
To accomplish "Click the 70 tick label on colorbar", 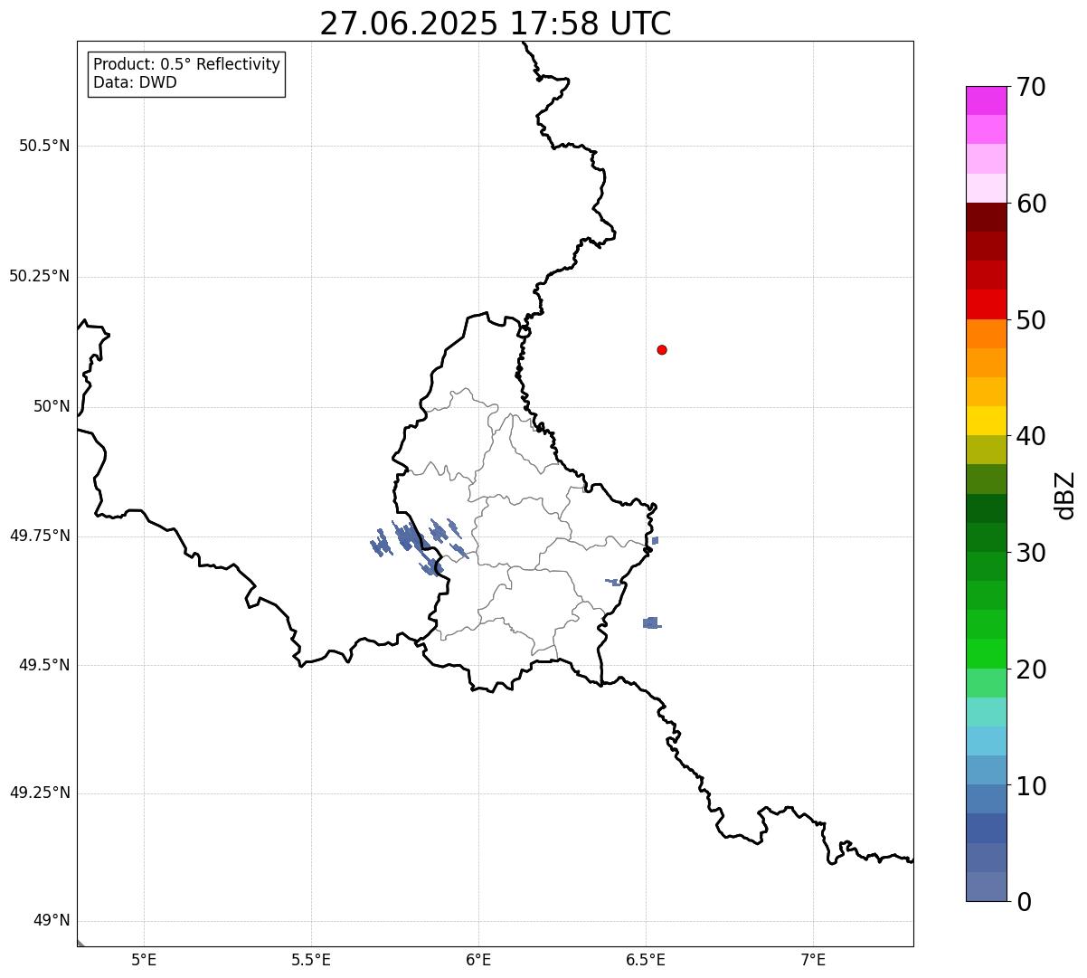I will click(1031, 87).
